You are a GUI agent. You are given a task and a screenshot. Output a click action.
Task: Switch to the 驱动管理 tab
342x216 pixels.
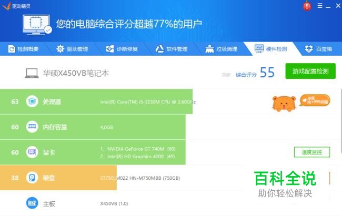coord(72,49)
